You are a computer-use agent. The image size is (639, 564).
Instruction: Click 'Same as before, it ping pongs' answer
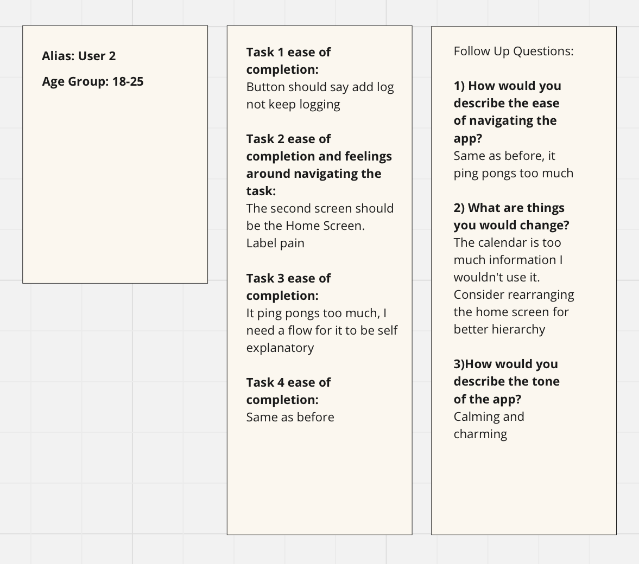pyautogui.click(x=514, y=164)
